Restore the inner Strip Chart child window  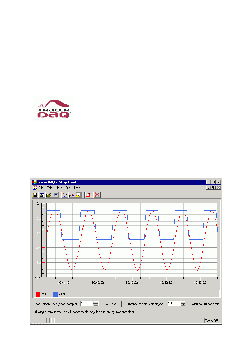point(213,188)
